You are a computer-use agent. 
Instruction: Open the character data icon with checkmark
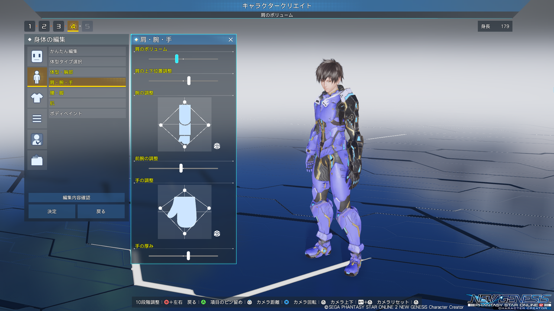coord(37,139)
